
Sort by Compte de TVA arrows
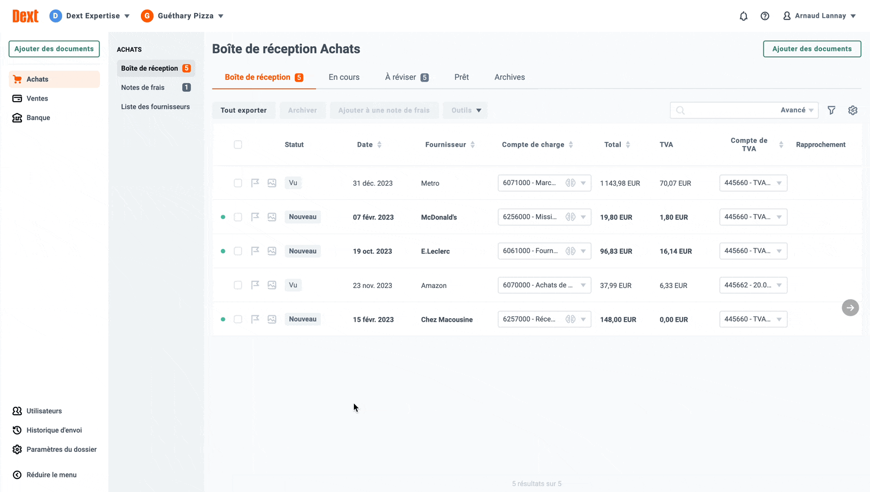(781, 145)
